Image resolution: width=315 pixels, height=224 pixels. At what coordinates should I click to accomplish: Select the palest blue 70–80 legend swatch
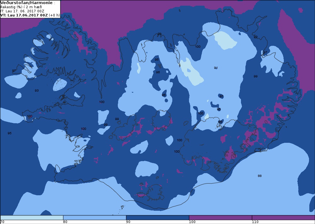click(32, 218)
